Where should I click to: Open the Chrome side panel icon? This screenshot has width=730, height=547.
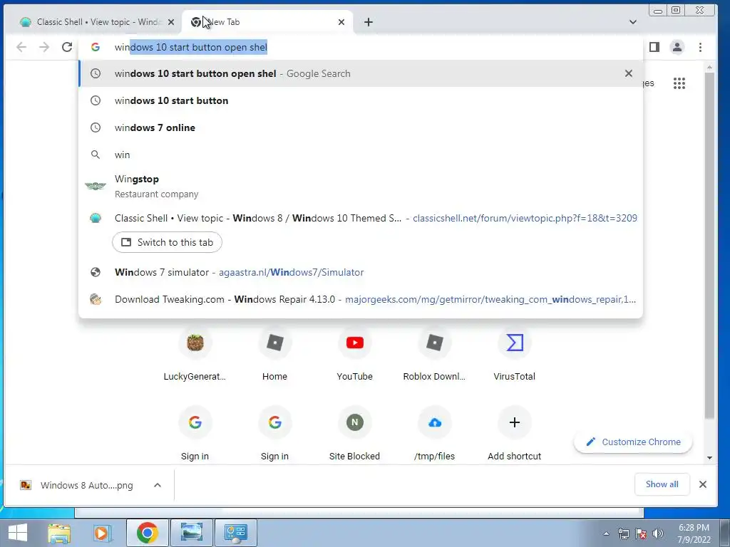point(654,47)
